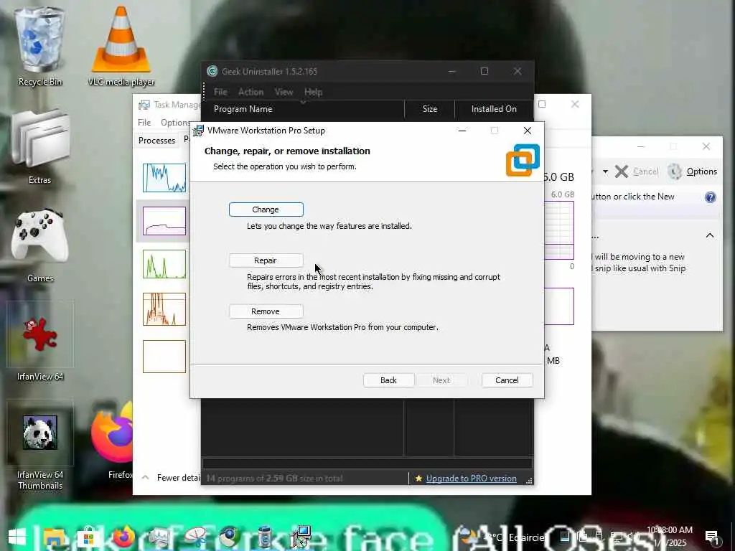Switch to the Processes tab in Task Manager
The width and height of the screenshot is (735, 551).
156,141
